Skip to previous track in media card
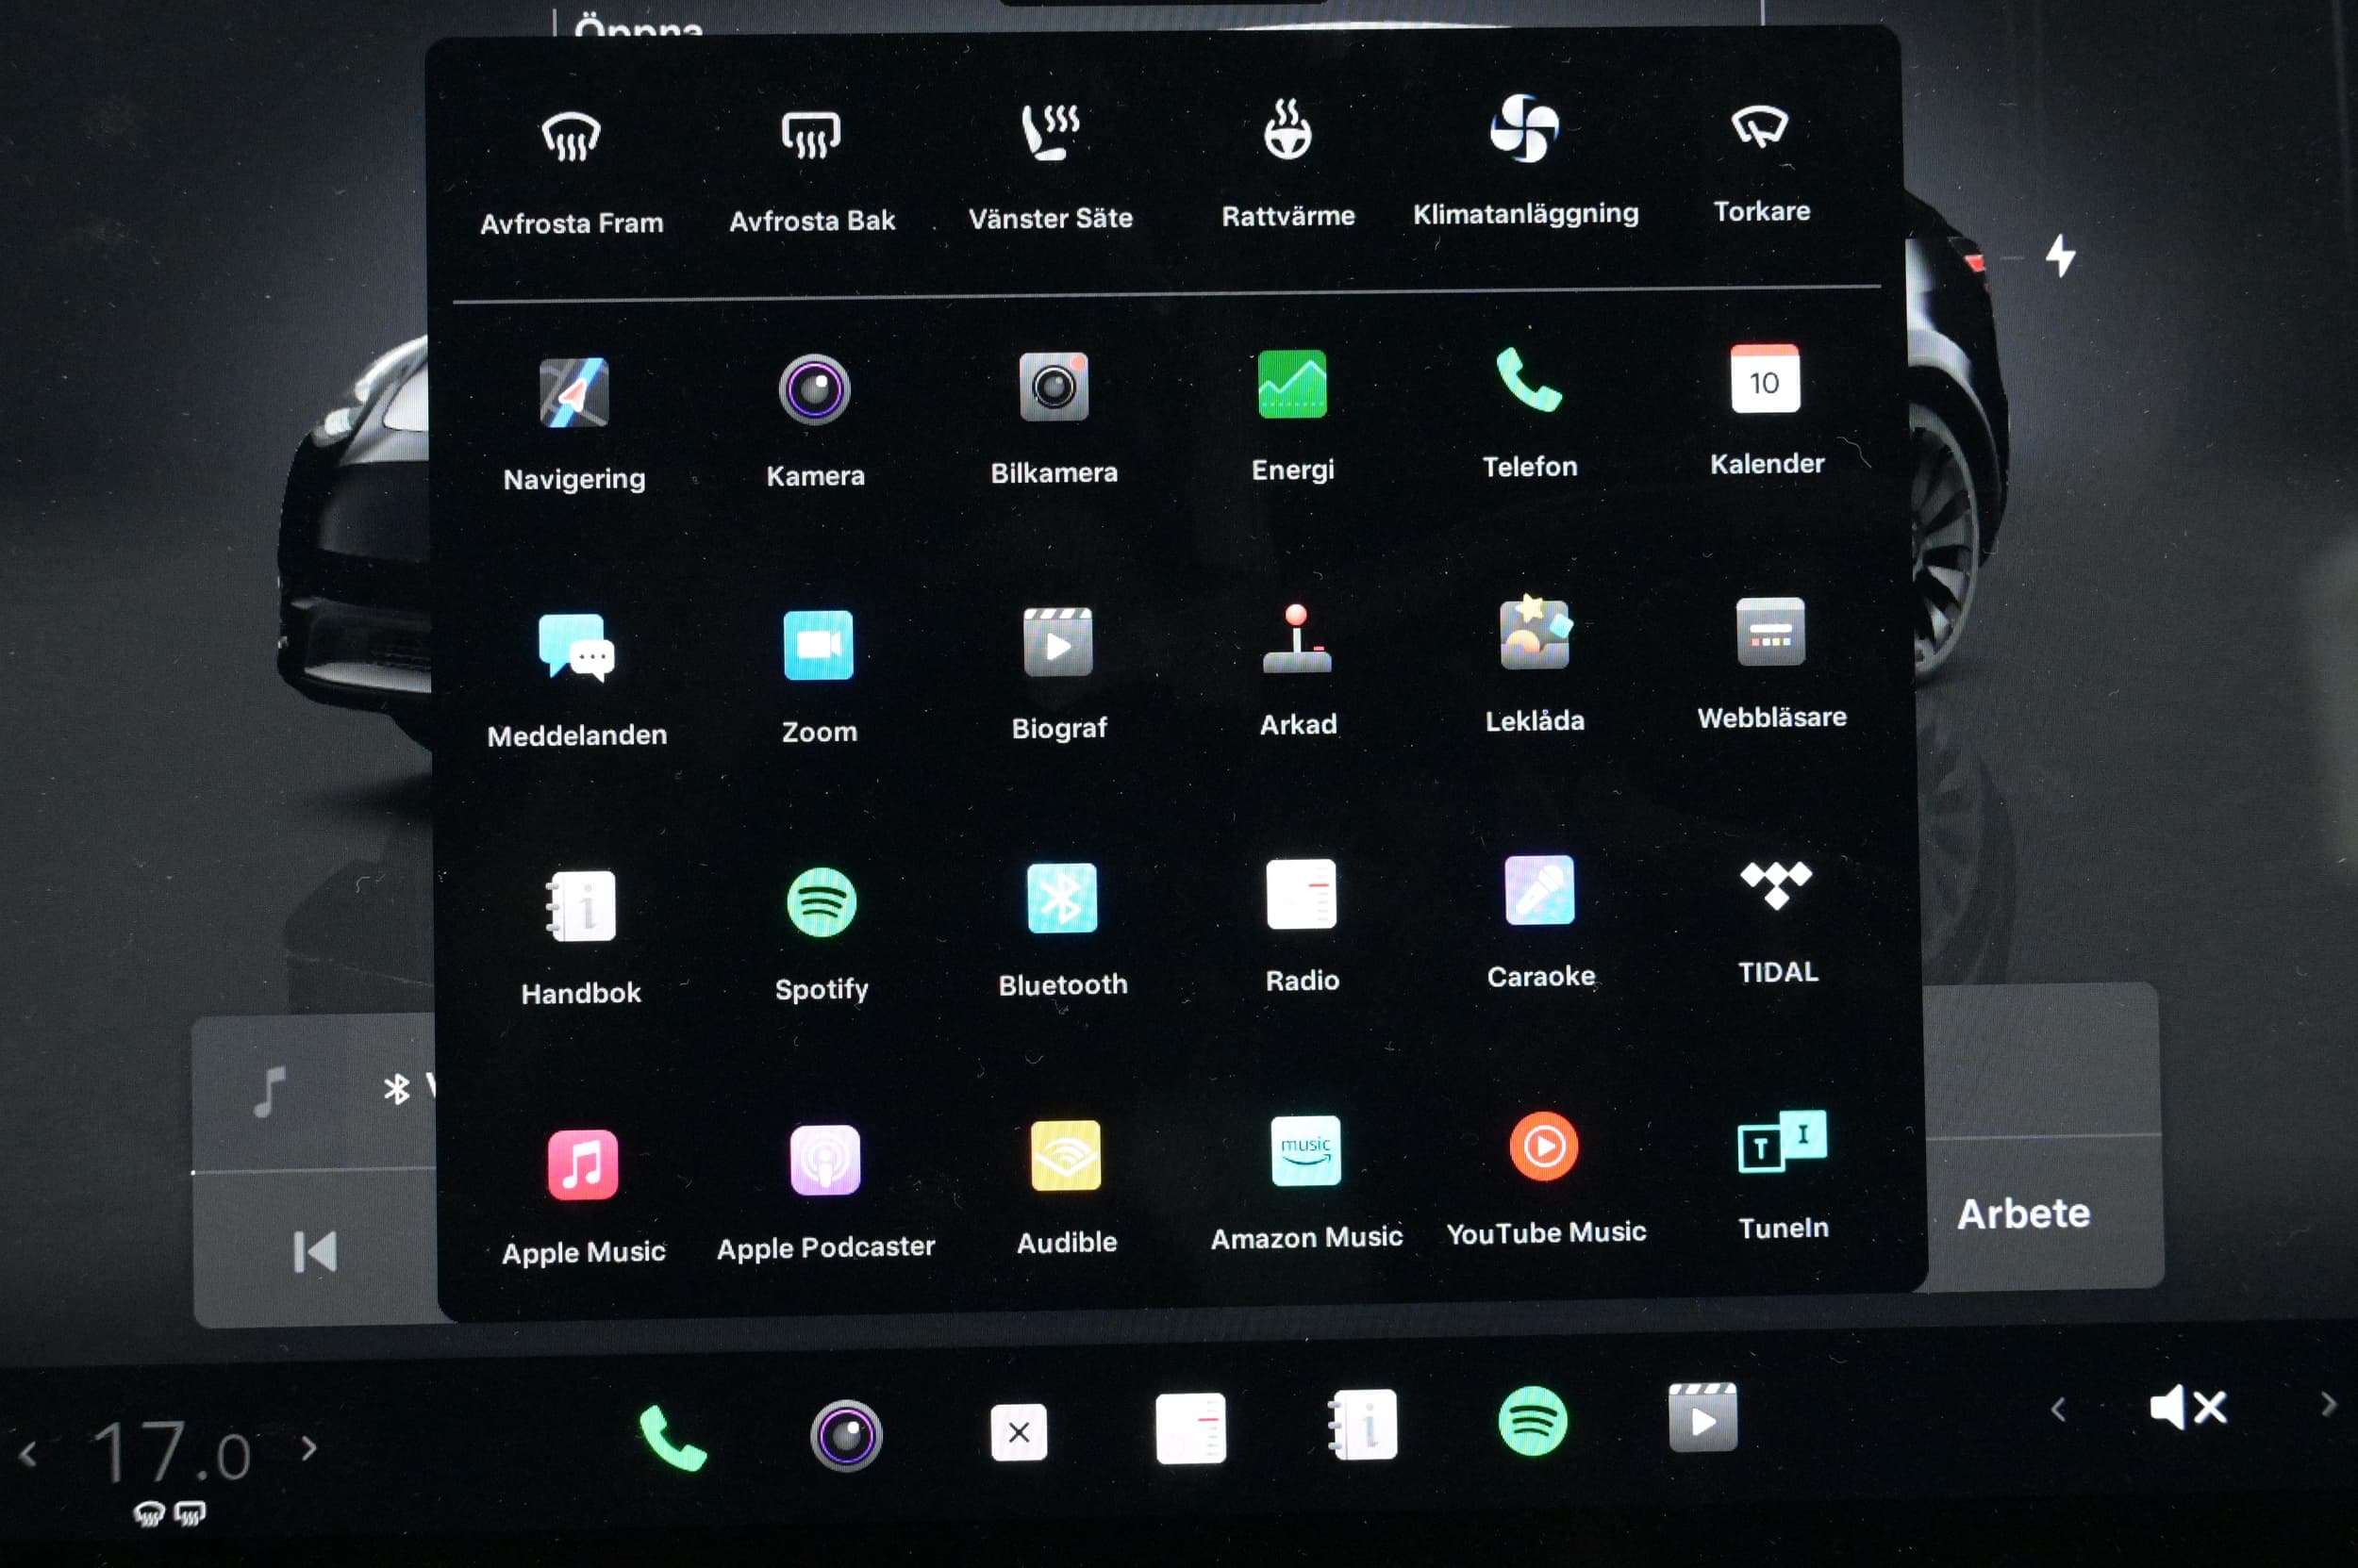 pyautogui.click(x=315, y=1252)
